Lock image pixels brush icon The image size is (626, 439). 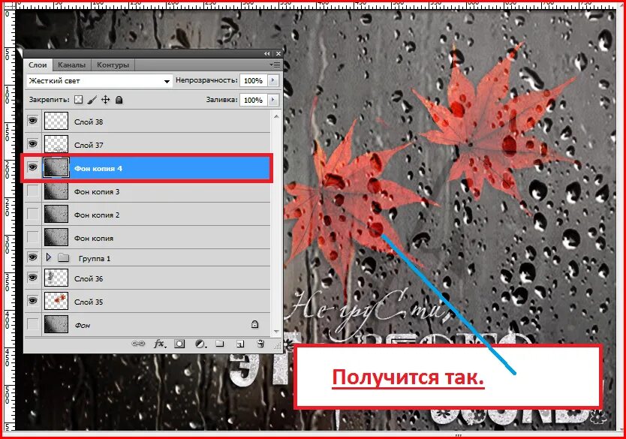coord(92,100)
